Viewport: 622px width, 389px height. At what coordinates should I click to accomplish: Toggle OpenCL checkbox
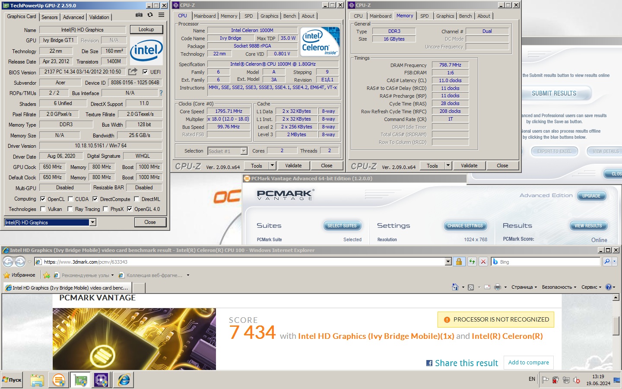tap(43, 199)
